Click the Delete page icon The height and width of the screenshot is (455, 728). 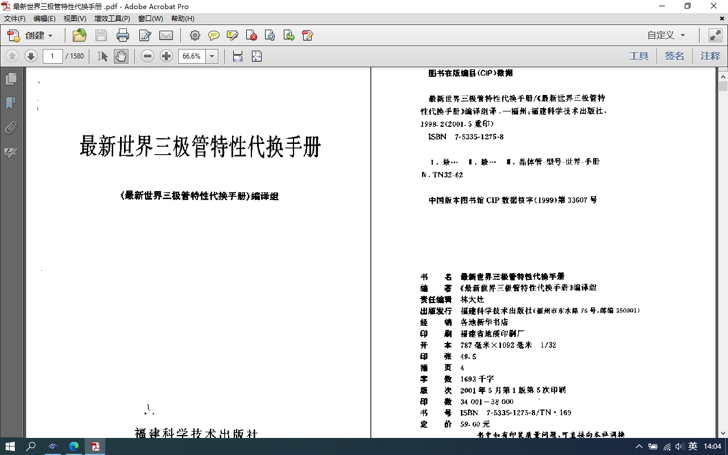click(x=251, y=35)
